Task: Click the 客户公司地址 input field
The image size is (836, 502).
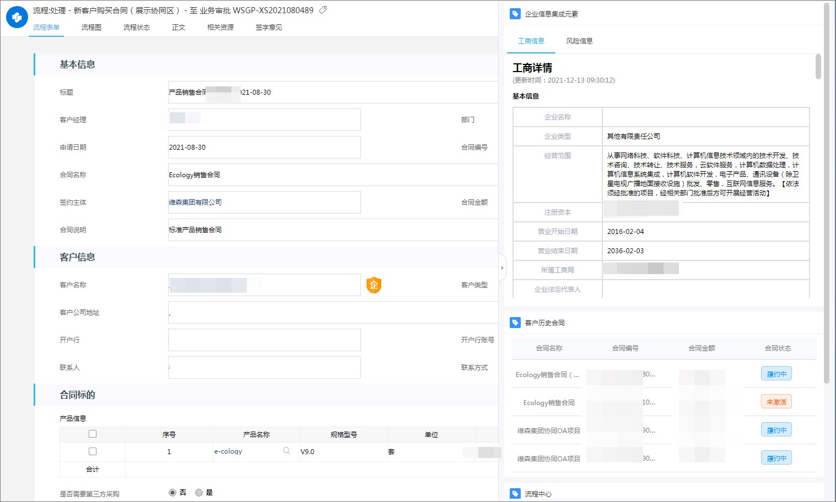Action: click(333, 312)
